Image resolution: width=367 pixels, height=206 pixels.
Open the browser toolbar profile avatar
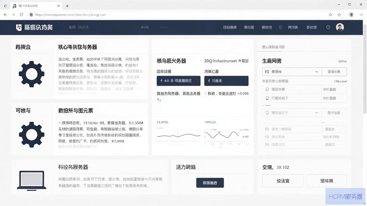point(351,15)
